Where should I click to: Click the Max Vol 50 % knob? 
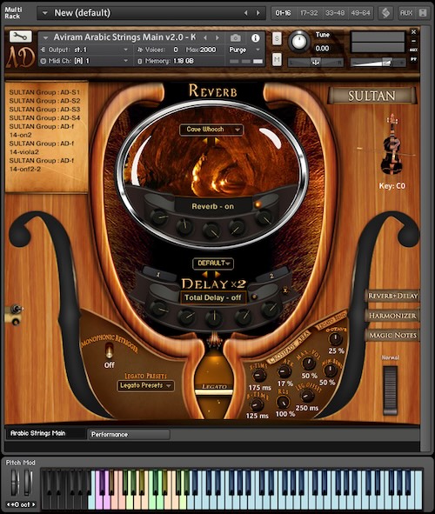[x=309, y=364]
